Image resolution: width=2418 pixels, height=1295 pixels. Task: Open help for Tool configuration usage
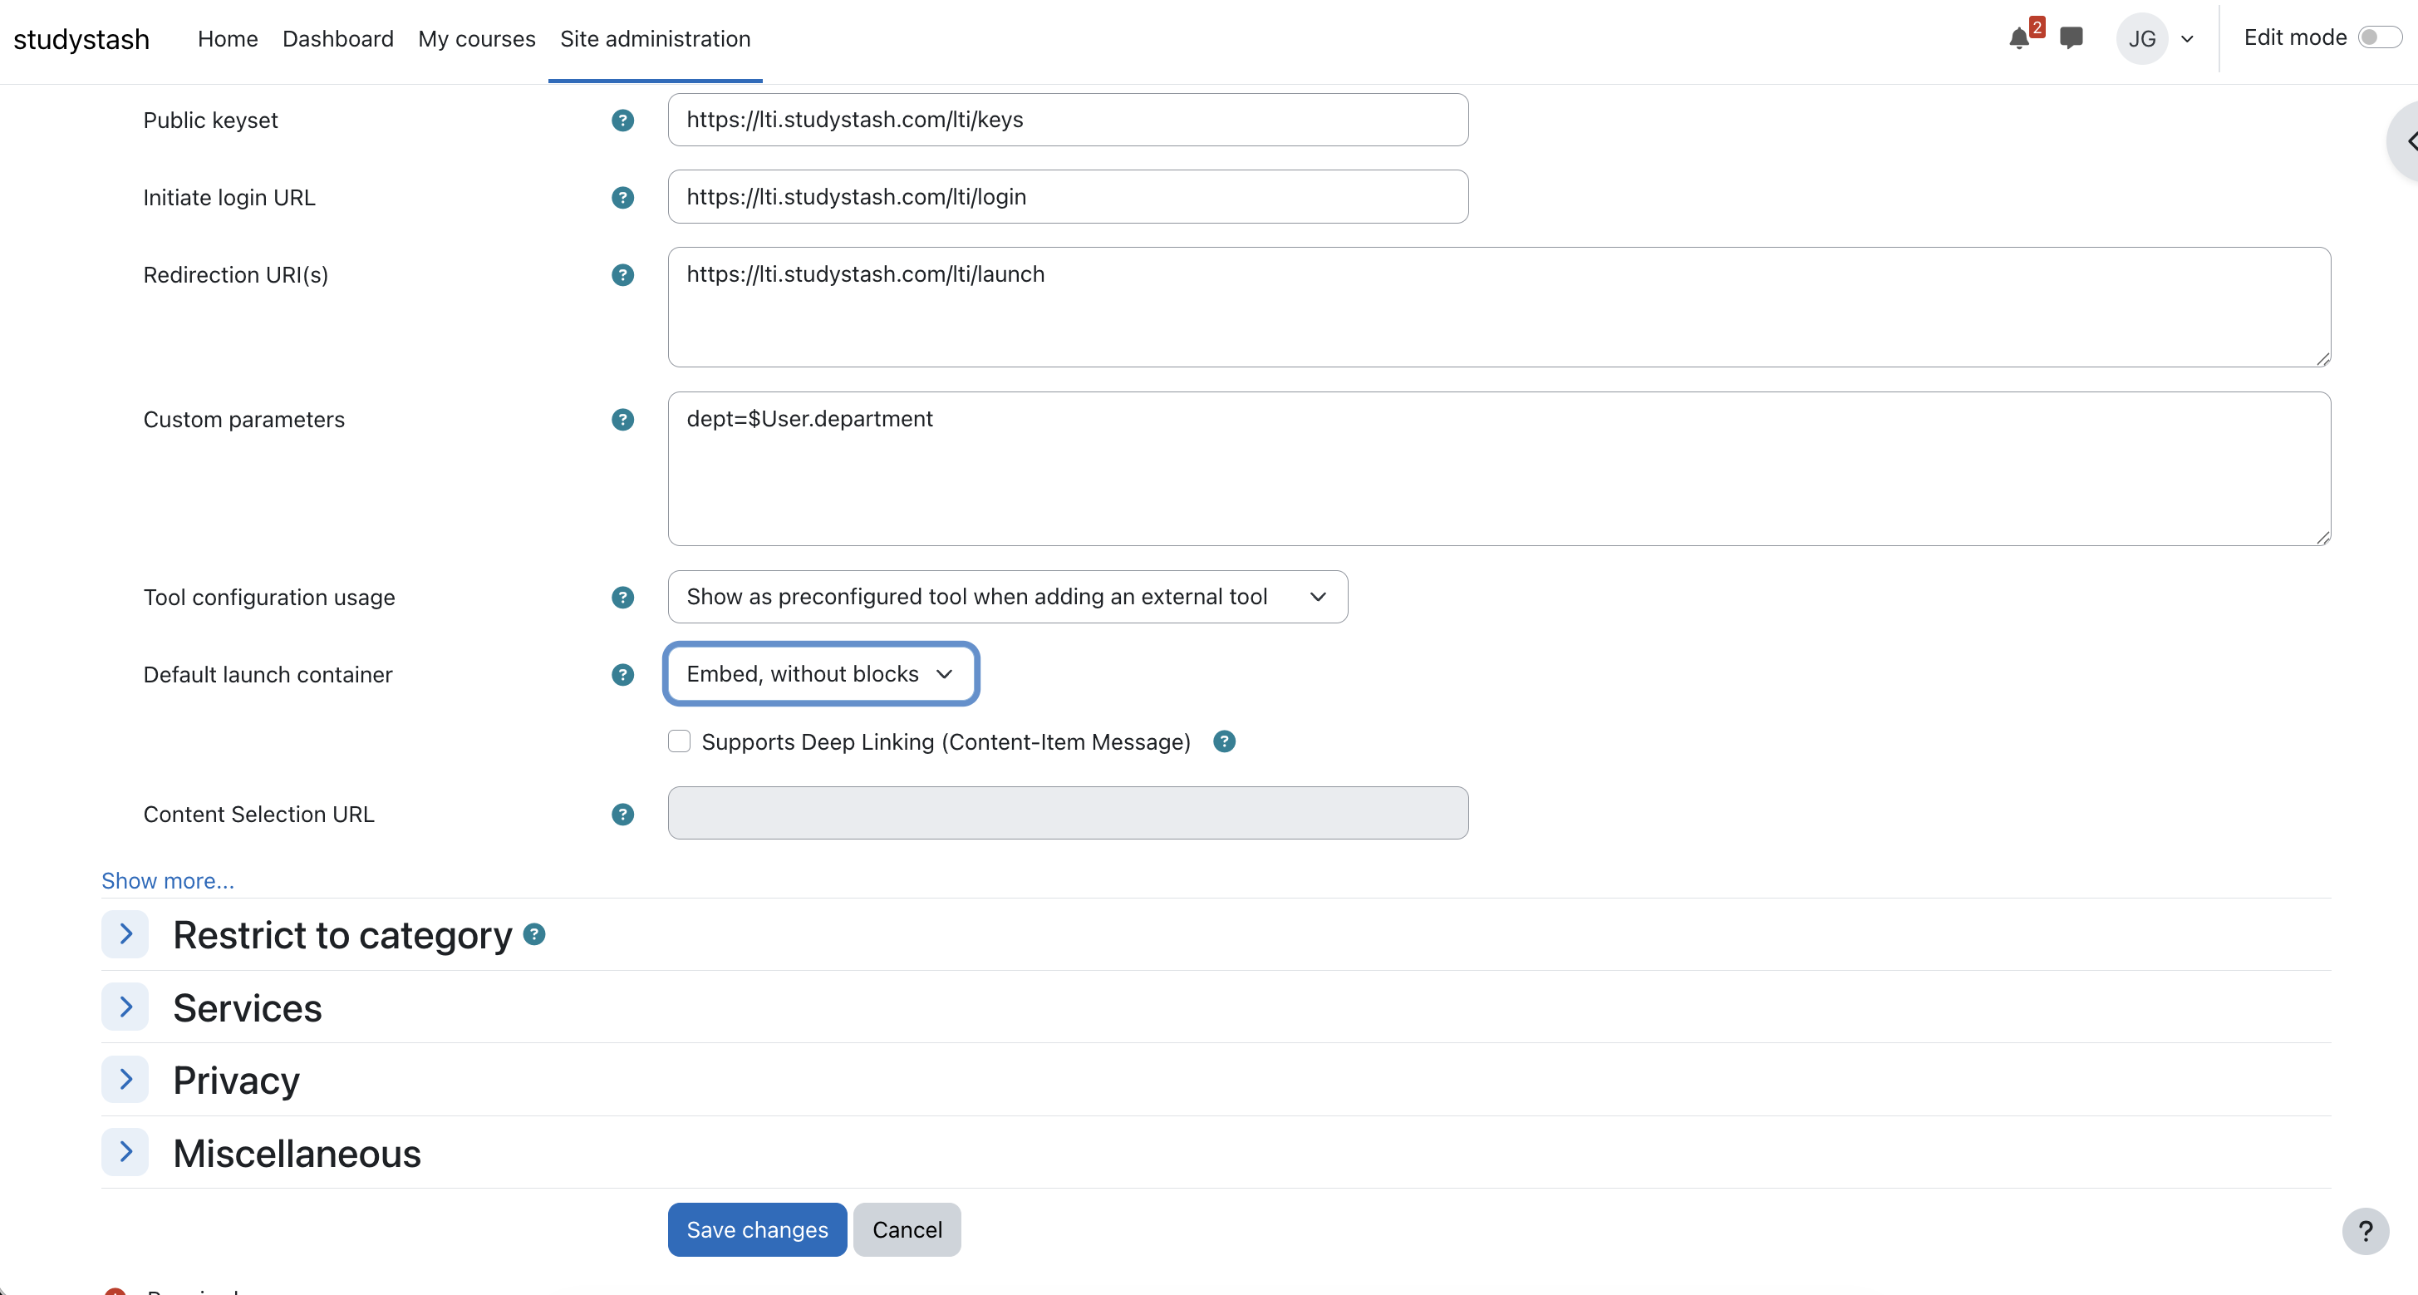tap(622, 598)
